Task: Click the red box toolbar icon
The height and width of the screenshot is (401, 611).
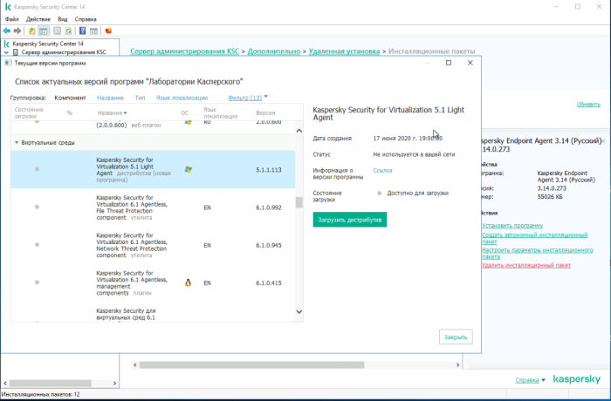Action: click(x=108, y=31)
